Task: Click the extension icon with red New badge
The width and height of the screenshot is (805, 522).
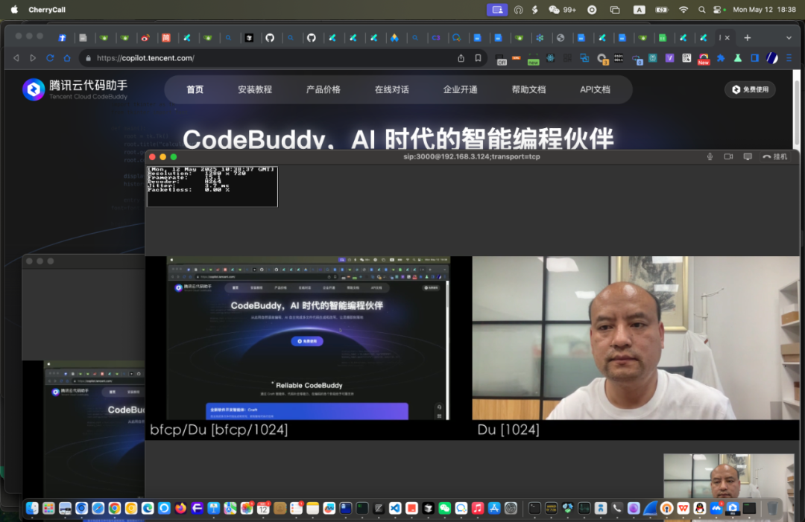Action: (704, 59)
